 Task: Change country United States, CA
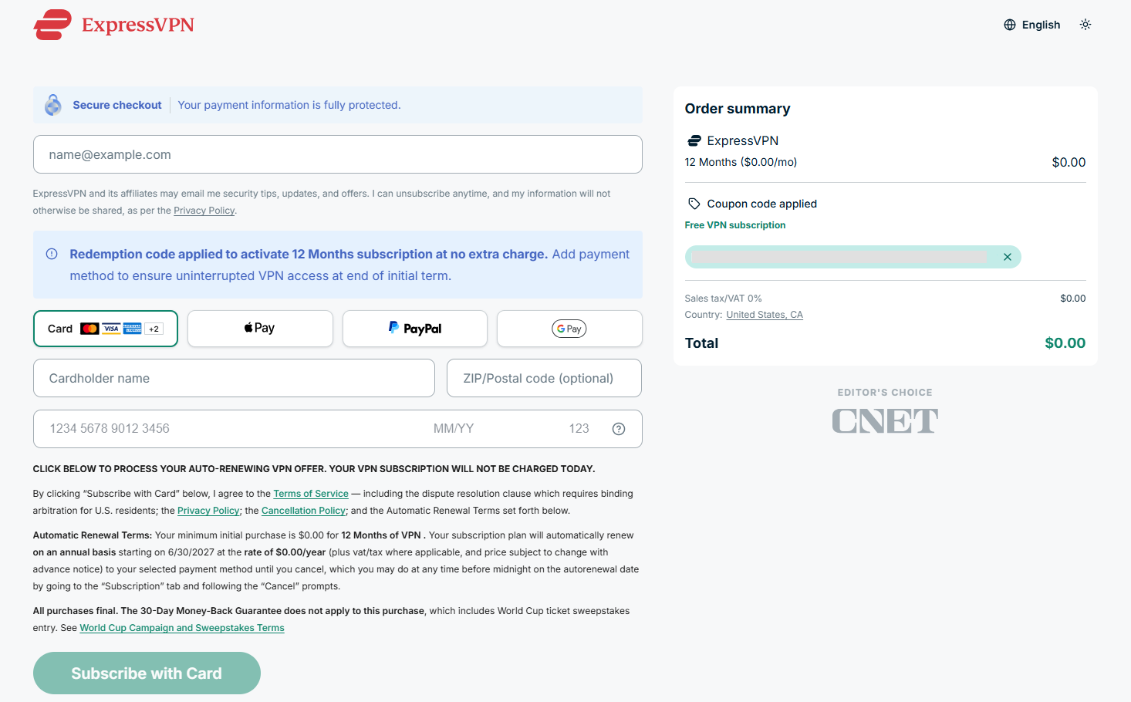(765, 315)
